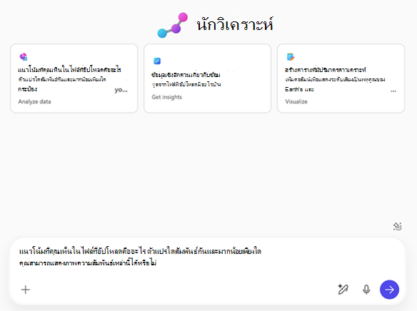Viewport: 417px width, 311px height.
Task: Open the Visualize prompt card
Action: point(341,78)
